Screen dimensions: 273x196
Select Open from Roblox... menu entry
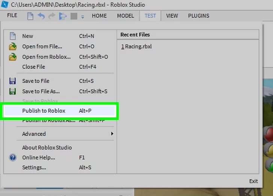(59, 57)
